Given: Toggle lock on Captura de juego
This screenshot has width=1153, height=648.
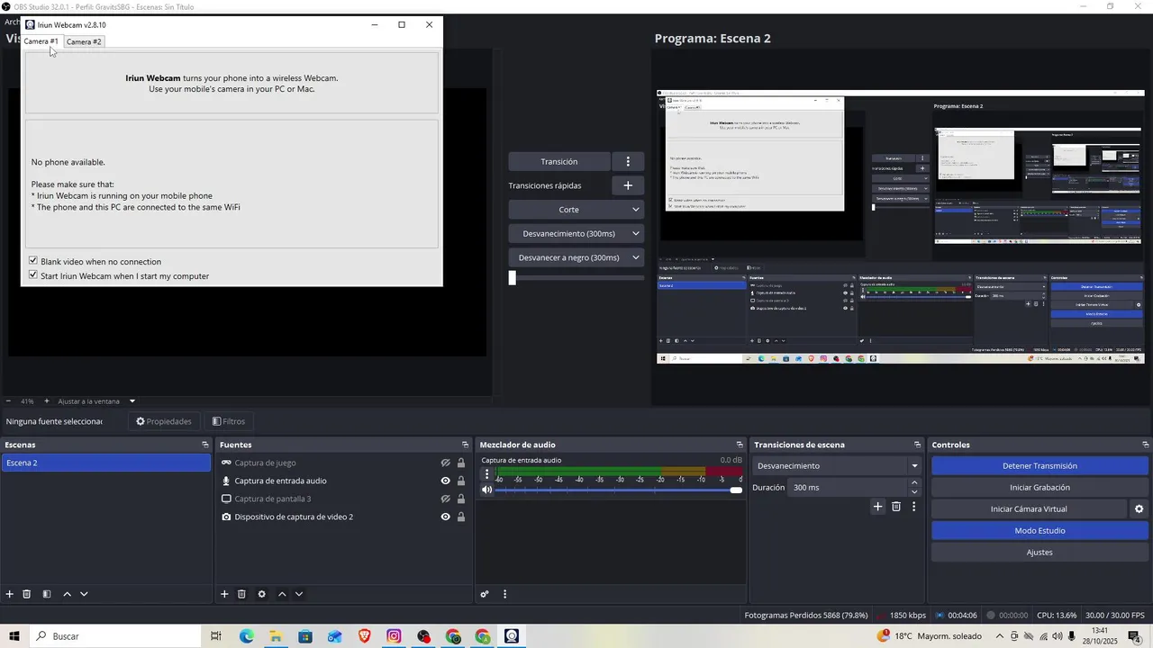Looking at the screenshot, I should [x=461, y=463].
